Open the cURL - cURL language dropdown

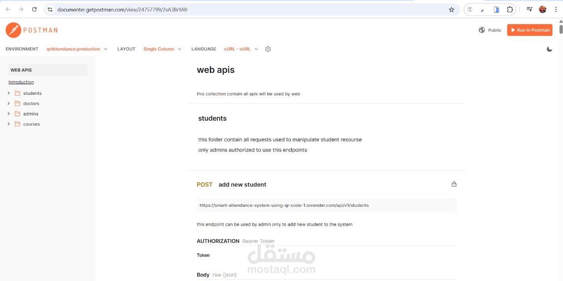241,49
